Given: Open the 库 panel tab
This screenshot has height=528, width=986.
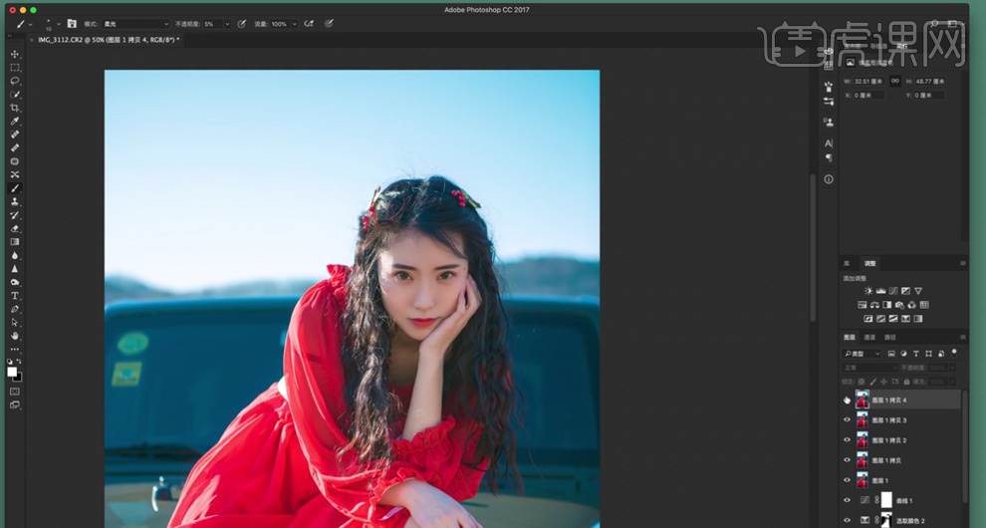Looking at the screenshot, I should coord(849,263).
